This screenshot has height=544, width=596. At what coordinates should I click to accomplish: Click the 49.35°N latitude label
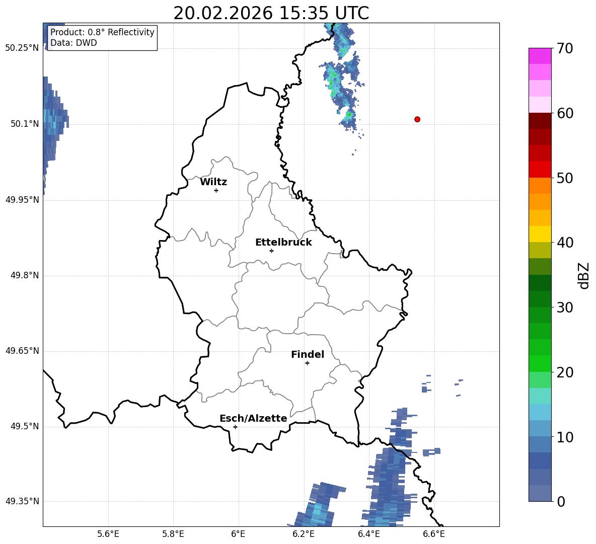22,501
